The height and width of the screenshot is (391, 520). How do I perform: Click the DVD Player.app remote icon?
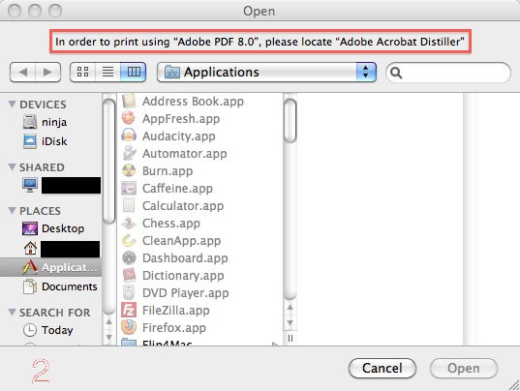tap(129, 292)
